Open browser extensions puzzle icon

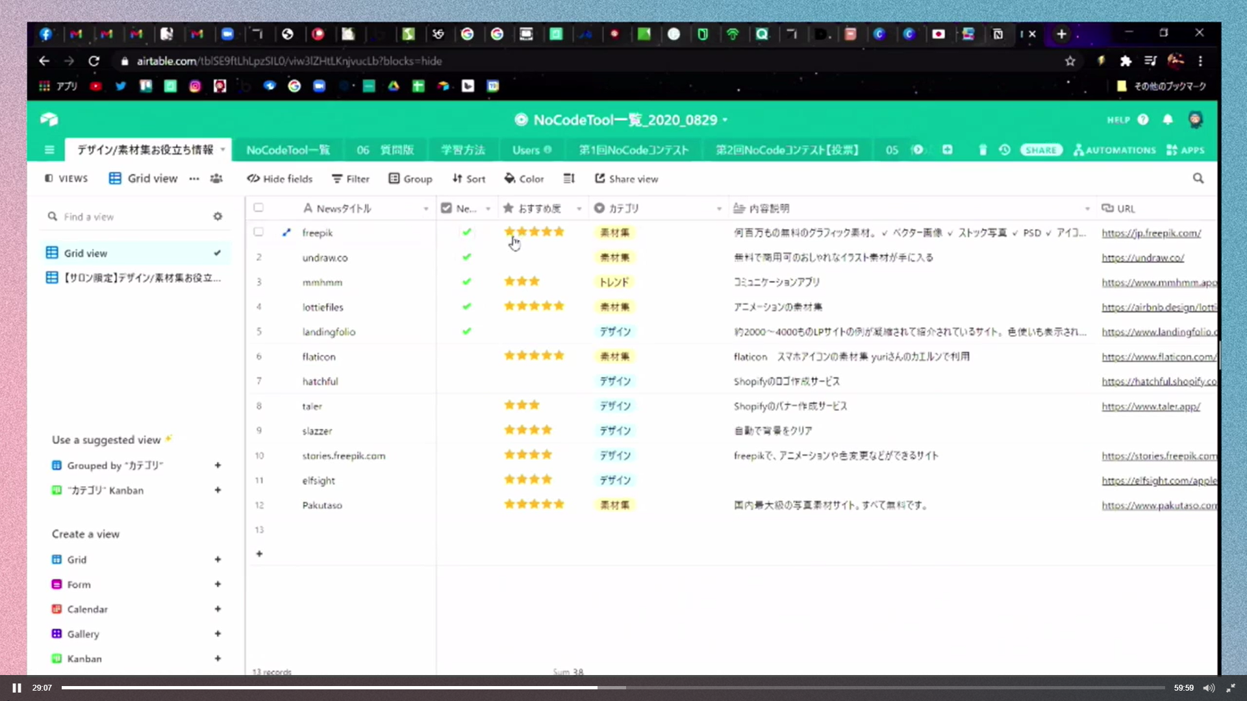click(x=1126, y=61)
